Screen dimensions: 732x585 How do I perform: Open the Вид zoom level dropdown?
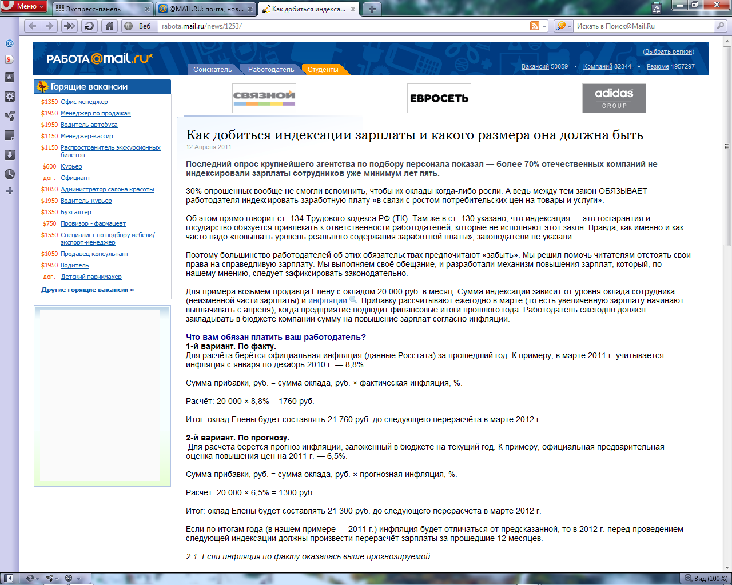tap(706, 578)
